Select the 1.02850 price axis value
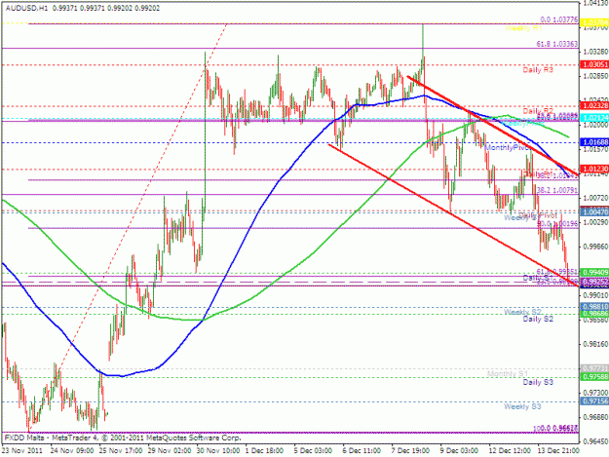609x457 pixels. pyautogui.click(x=594, y=76)
